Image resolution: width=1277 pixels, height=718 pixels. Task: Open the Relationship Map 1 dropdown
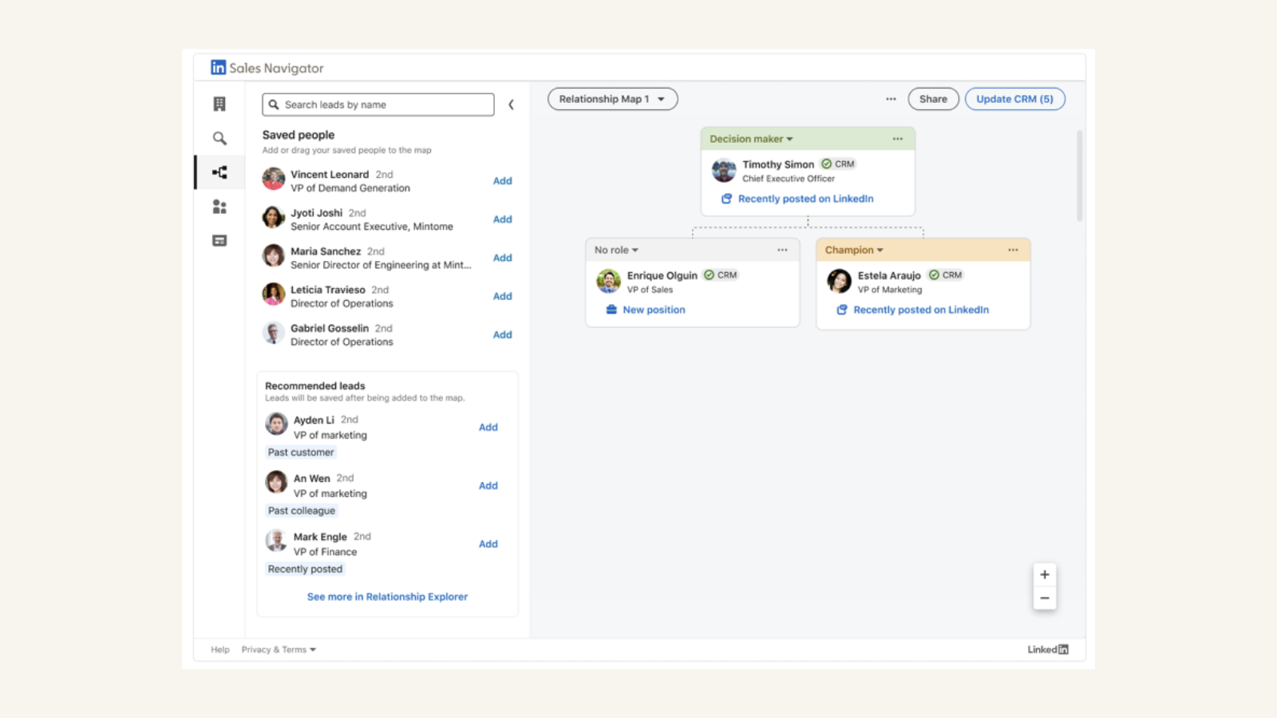(x=612, y=98)
